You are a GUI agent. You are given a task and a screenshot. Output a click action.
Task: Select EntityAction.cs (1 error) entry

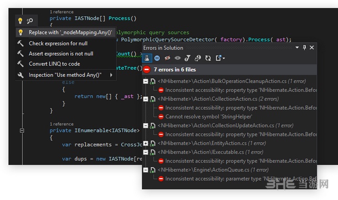tap(212, 143)
